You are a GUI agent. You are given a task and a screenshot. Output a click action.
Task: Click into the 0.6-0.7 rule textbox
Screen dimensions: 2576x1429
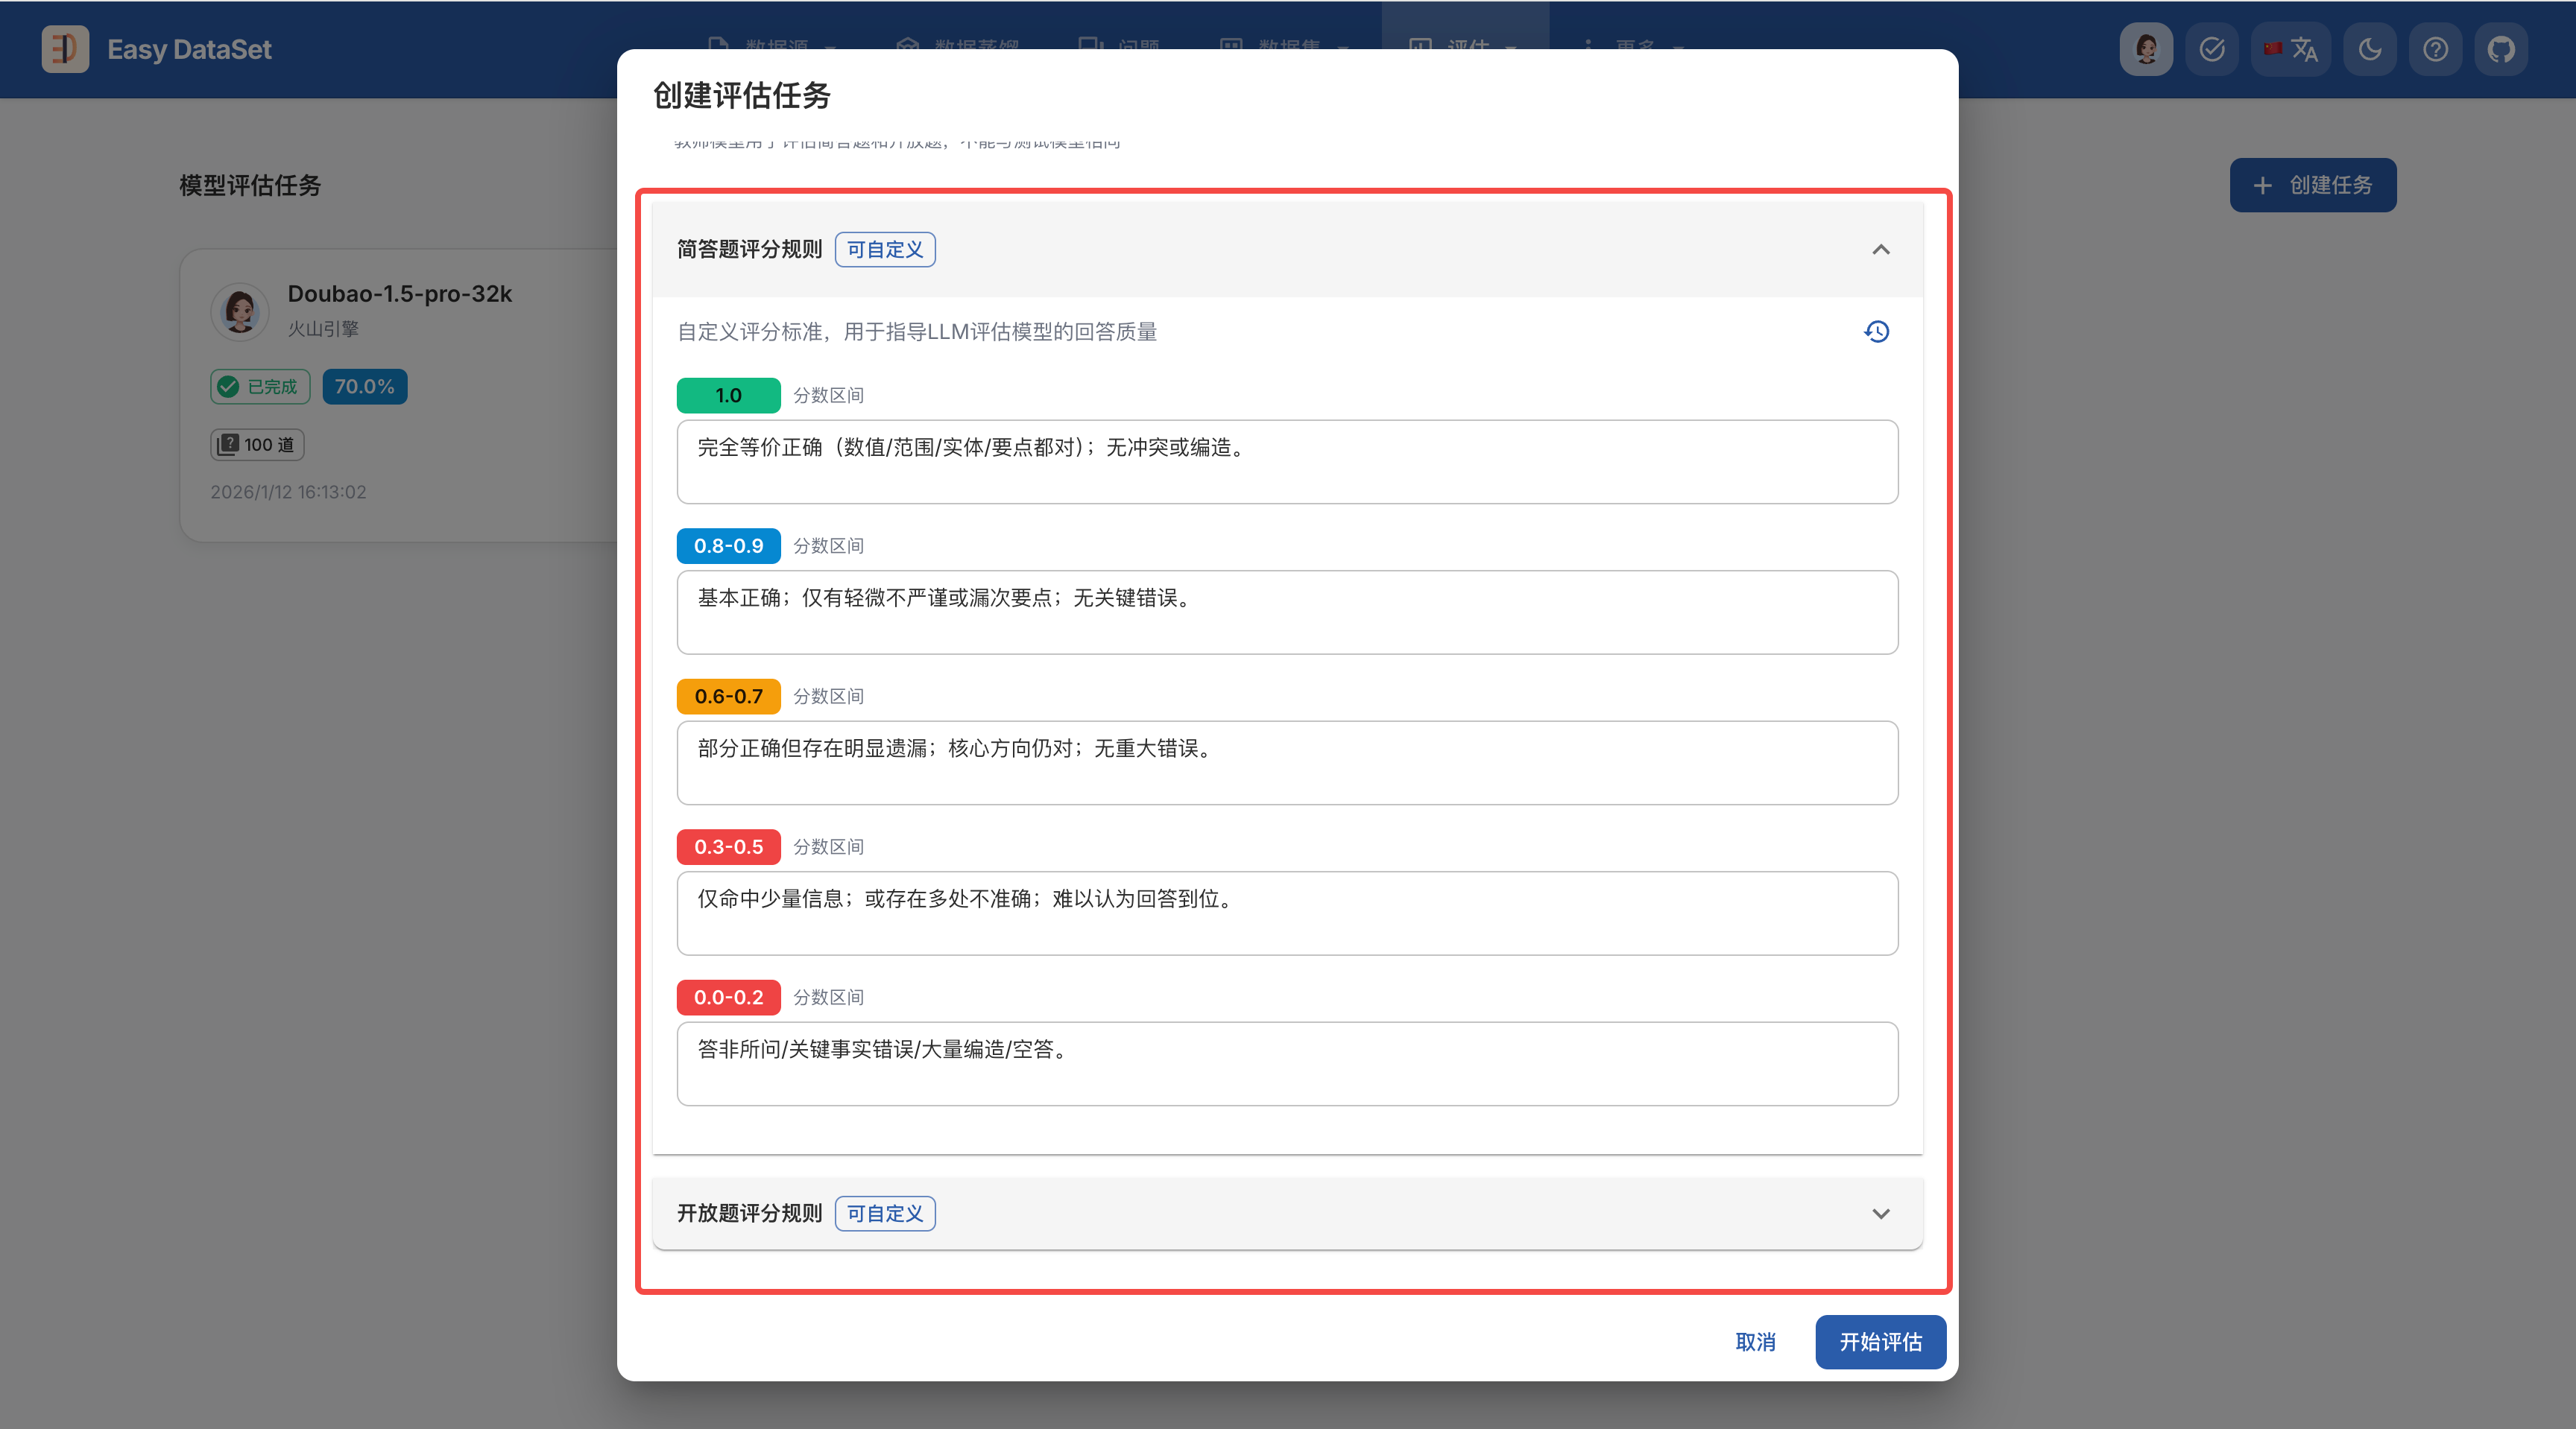1287,762
